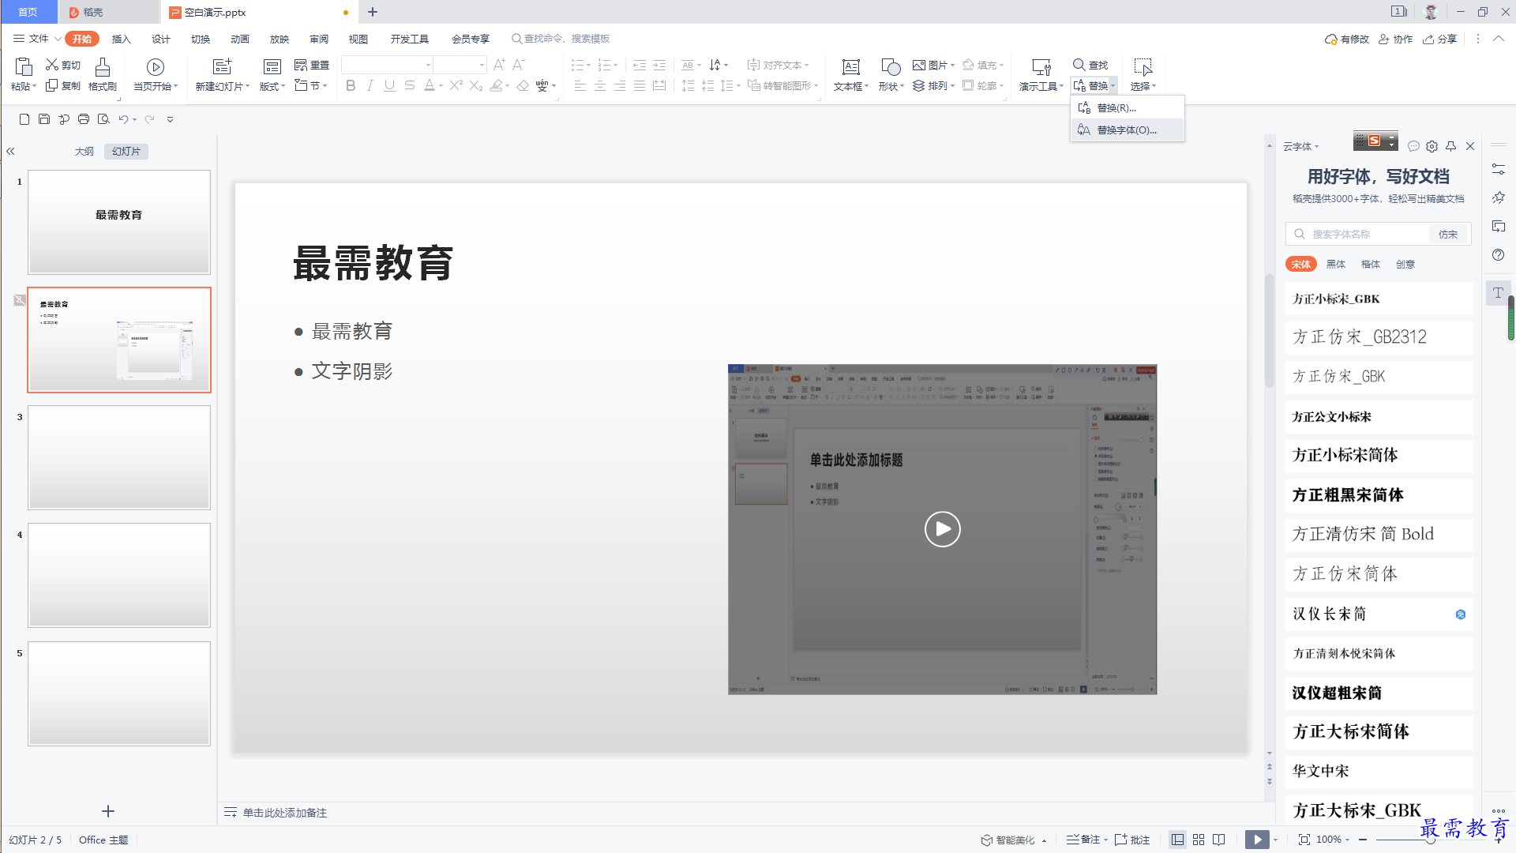The width and height of the screenshot is (1516, 853).
Task: Switch to reading view icon
Action: pos(1219,840)
